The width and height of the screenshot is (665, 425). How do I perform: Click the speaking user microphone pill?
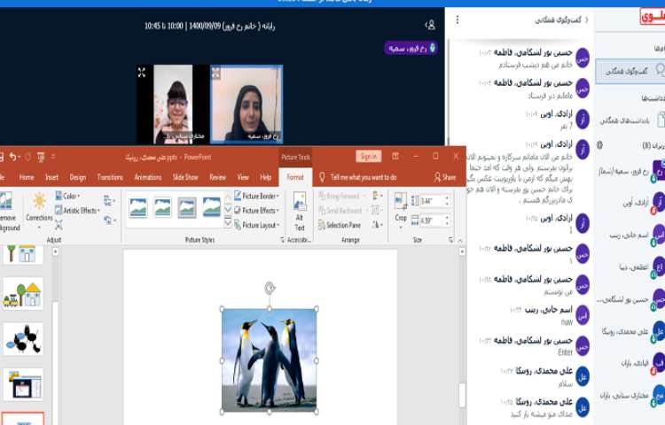(411, 49)
